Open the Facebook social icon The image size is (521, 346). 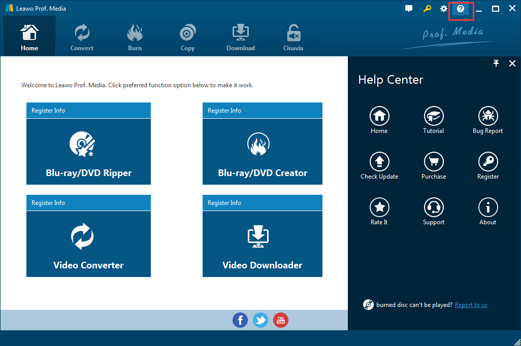click(x=240, y=320)
